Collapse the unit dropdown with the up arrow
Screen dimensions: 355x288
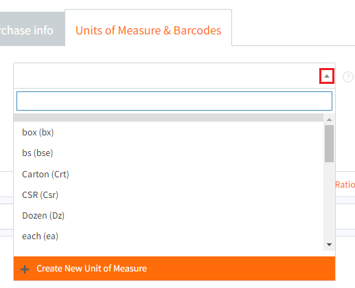pos(327,76)
